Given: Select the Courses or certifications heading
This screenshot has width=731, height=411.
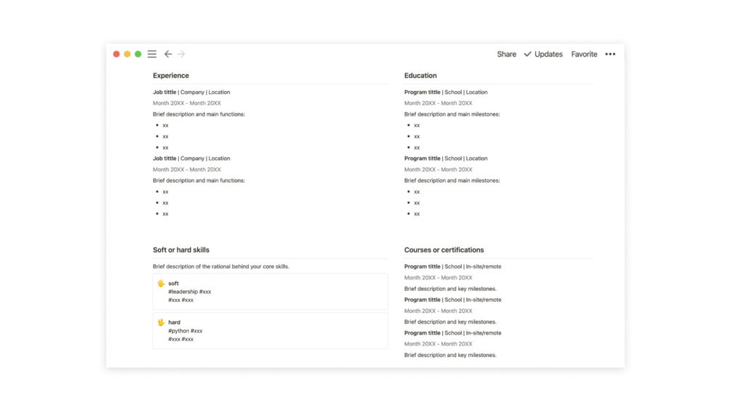Looking at the screenshot, I should point(444,250).
